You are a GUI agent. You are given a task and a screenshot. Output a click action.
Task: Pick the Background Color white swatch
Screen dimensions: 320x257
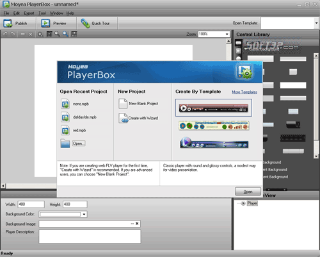tap(60, 214)
